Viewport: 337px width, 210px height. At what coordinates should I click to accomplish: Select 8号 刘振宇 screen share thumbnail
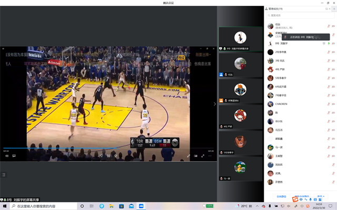[241, 39]
